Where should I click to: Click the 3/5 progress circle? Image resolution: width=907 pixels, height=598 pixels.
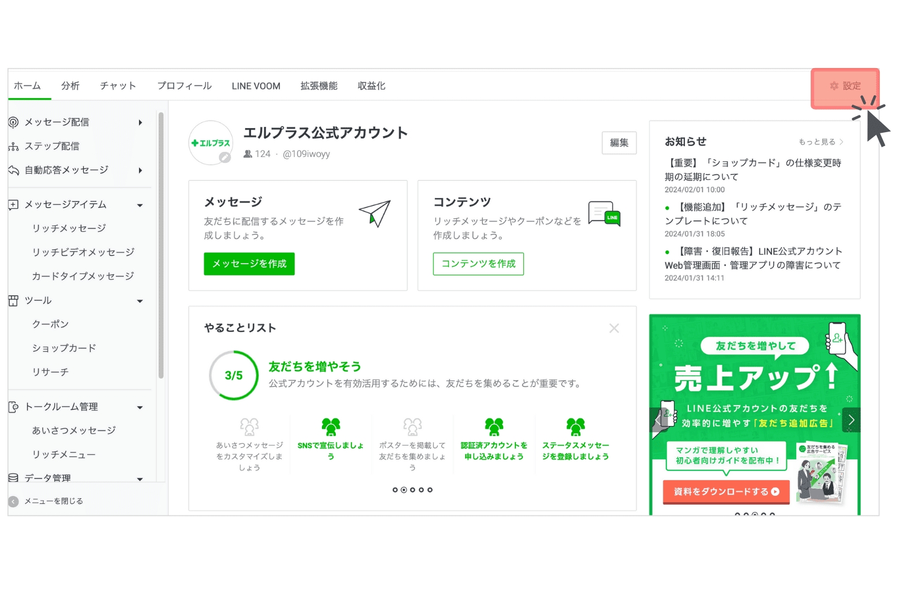[x=234, y=376]
